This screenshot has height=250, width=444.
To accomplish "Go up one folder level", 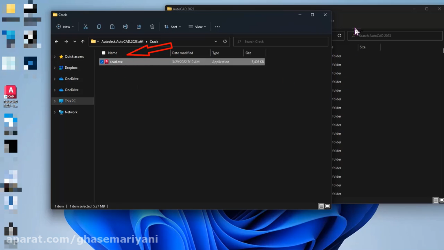I will pos(83,42).
